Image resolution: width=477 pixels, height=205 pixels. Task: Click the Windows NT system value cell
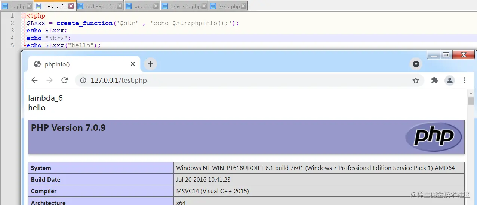319,168
